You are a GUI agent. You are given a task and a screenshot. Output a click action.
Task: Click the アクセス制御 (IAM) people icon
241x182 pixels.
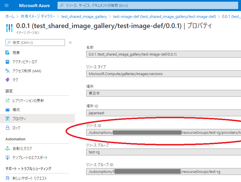point(7,71)
